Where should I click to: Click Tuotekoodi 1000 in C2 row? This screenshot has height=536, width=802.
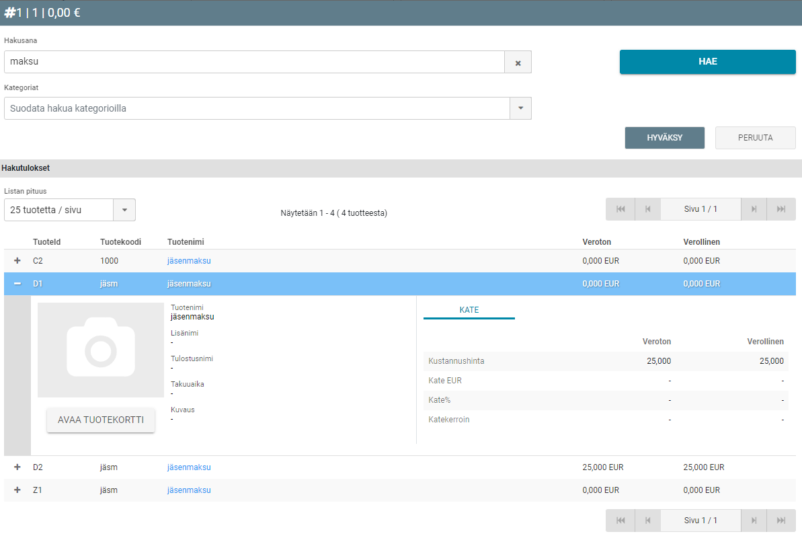pos(109,261)
